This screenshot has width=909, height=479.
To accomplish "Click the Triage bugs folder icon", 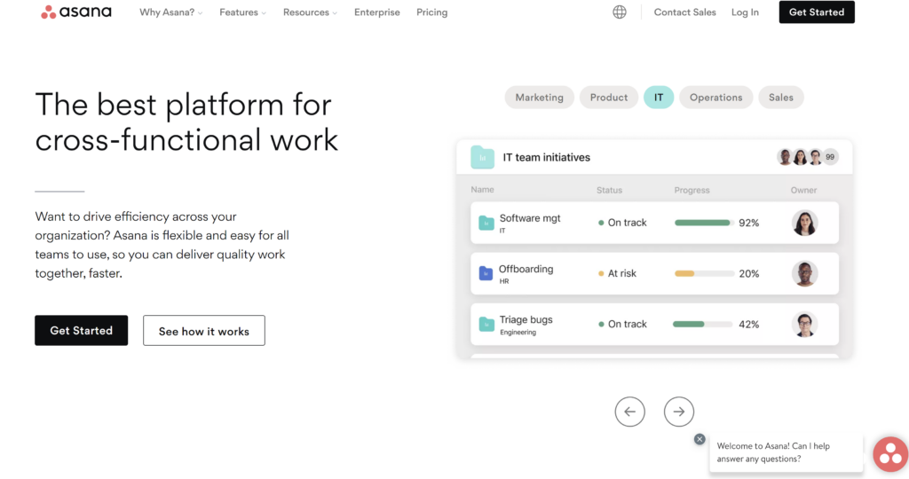I will click(x=486, y=324).
